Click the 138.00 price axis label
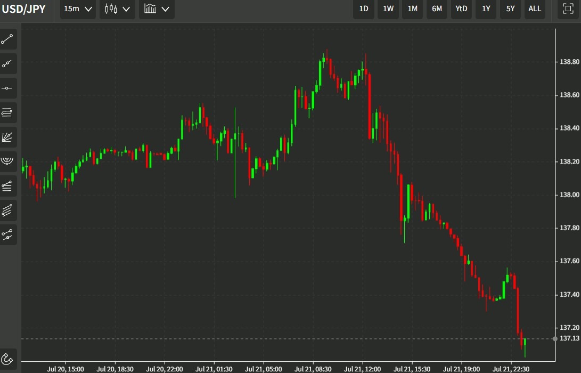Viewport: 581px width, 373px height. point(569,194)
